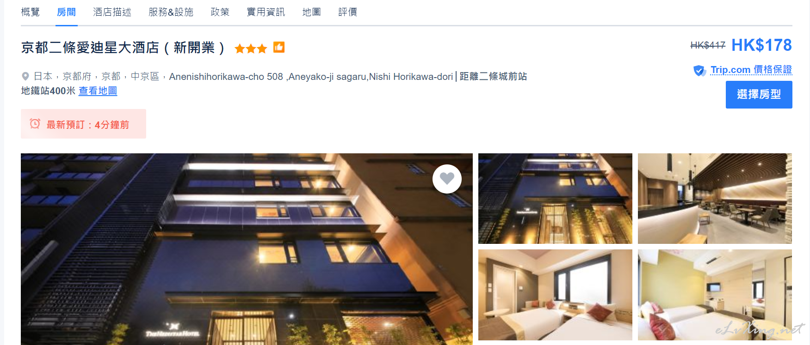The width and height of the screenshot is (810, 345).
Task: Switch to the 房間 rooms tab
Action: pyautogui.click(x=67, y=12)
